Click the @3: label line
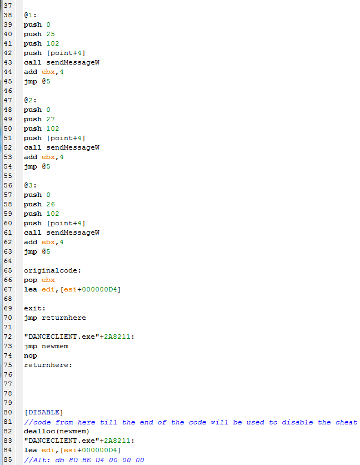360x465 pixels. (30, 185)
